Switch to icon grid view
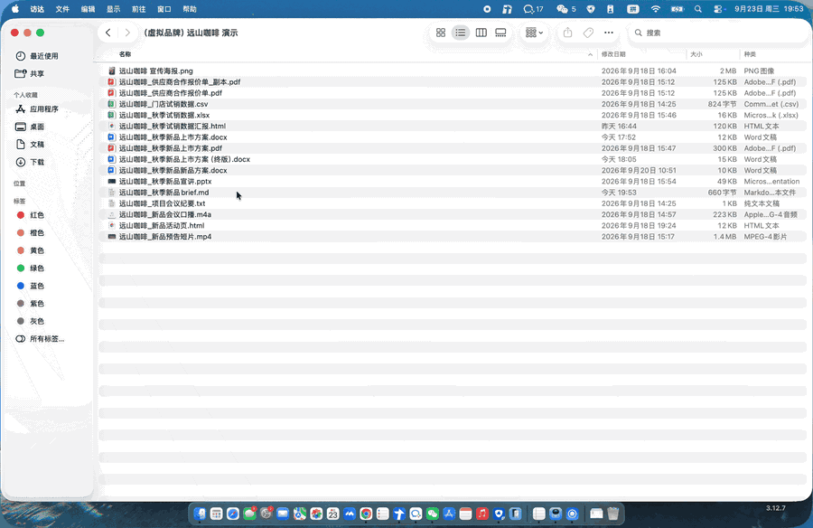 441,33
